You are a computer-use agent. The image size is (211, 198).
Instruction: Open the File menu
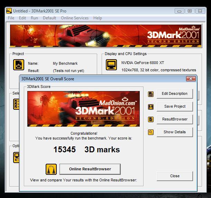tap(11, 18)
